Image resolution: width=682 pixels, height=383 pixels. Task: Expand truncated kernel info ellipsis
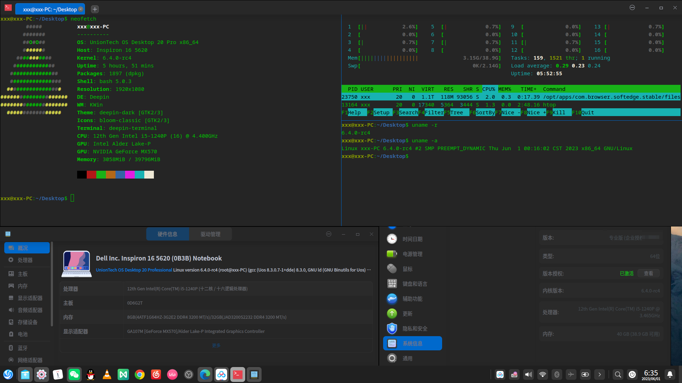(369, 270)
